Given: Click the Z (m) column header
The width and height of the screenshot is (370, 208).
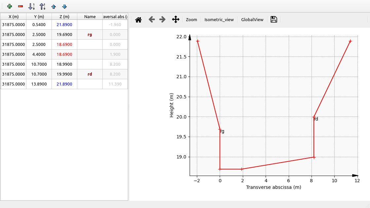Looking at the screenshot, I should (x=64, y=17).
